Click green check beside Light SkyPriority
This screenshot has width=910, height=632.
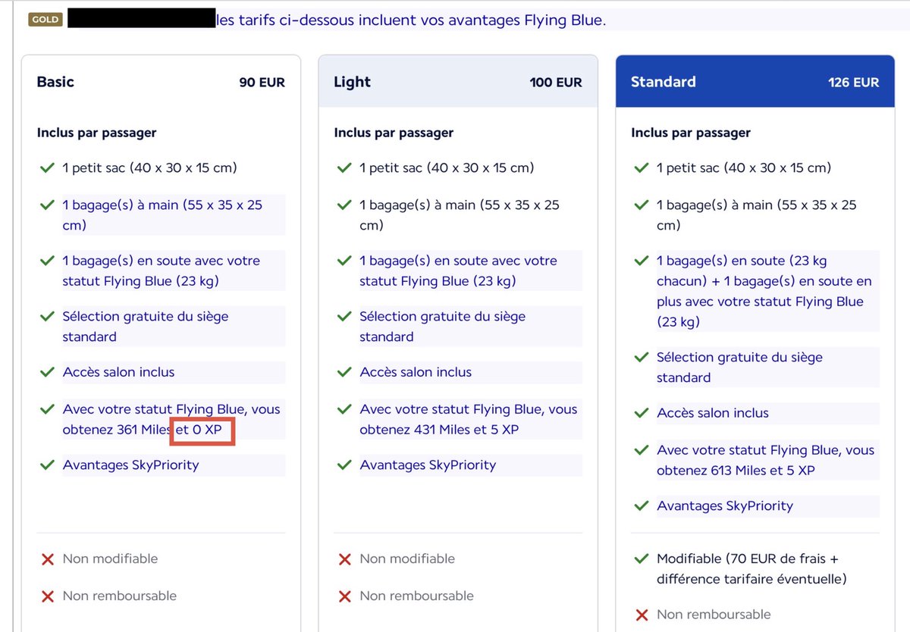pyautogui.click(x=344, y=465)
